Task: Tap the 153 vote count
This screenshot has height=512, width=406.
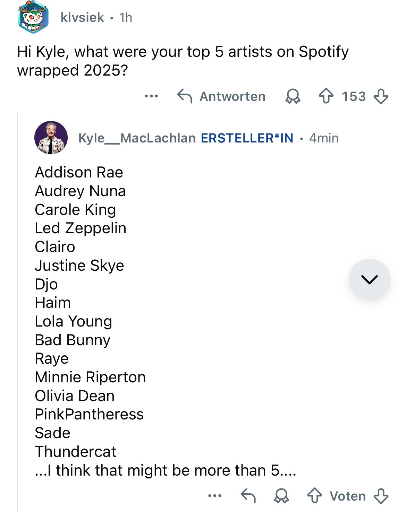Action: [354, 96]
